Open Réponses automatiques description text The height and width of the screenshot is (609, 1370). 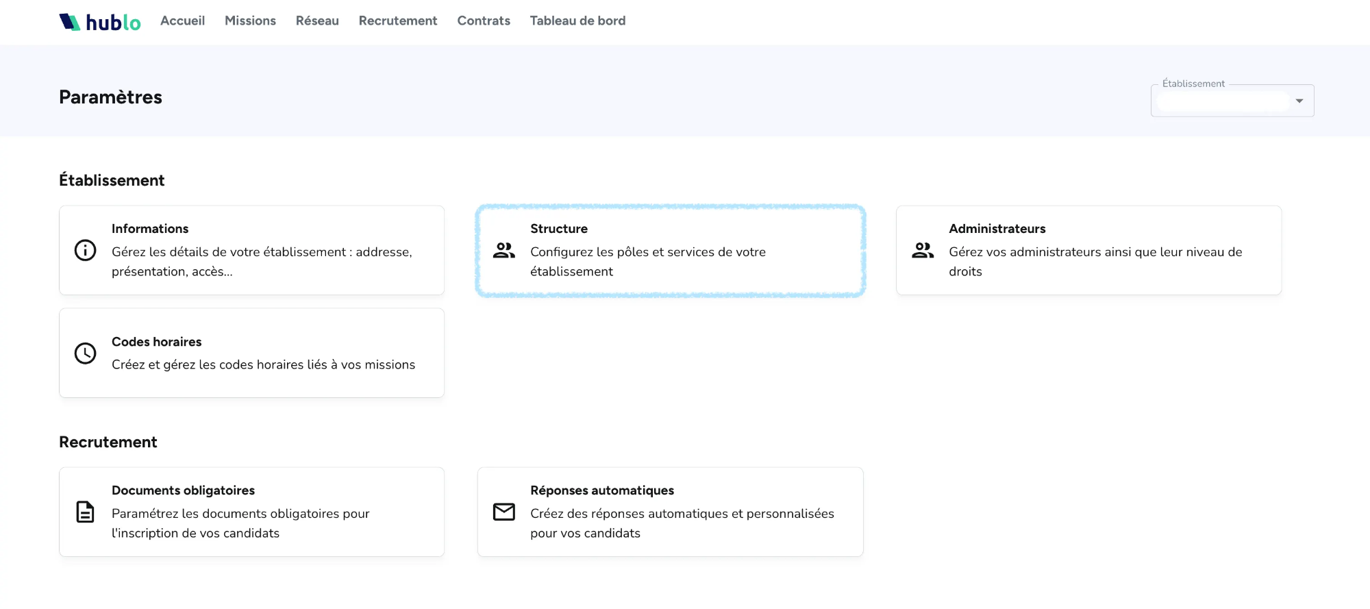click(x=682, y=523)
